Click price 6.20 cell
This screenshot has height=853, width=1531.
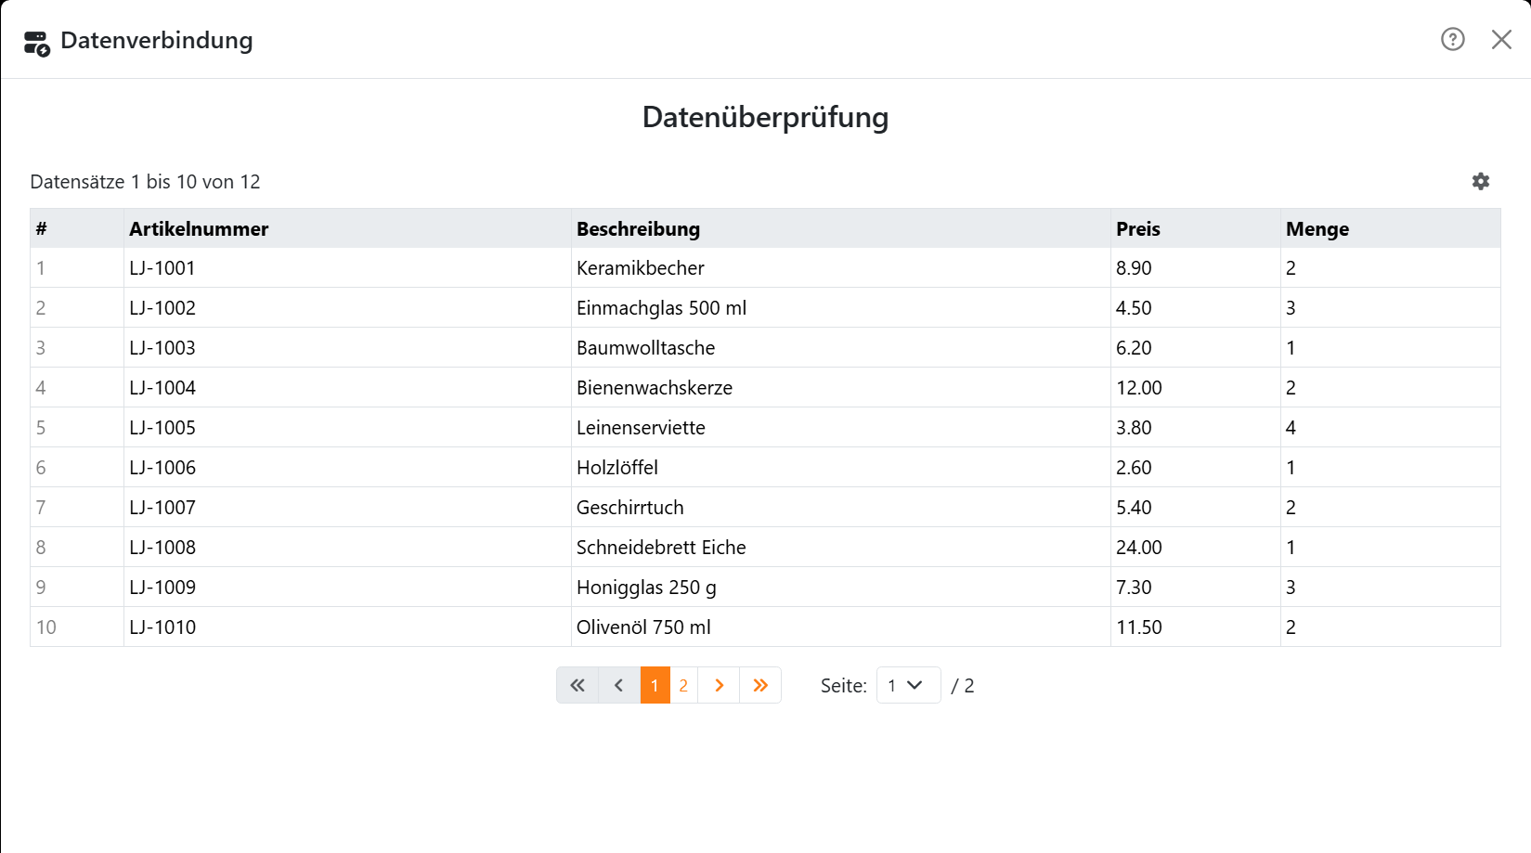(1196, 348)
